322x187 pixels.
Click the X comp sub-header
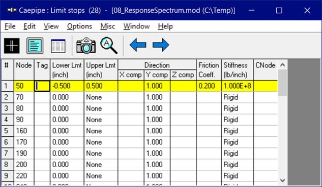[x=131, y=75]
